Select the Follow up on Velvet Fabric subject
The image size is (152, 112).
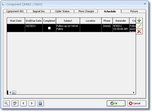click(68, 28)
